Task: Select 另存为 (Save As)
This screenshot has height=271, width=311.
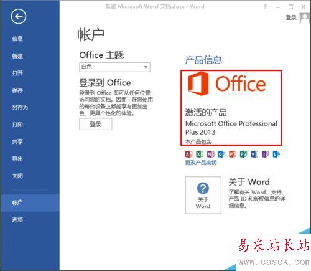Action: [x=20, y=107]
